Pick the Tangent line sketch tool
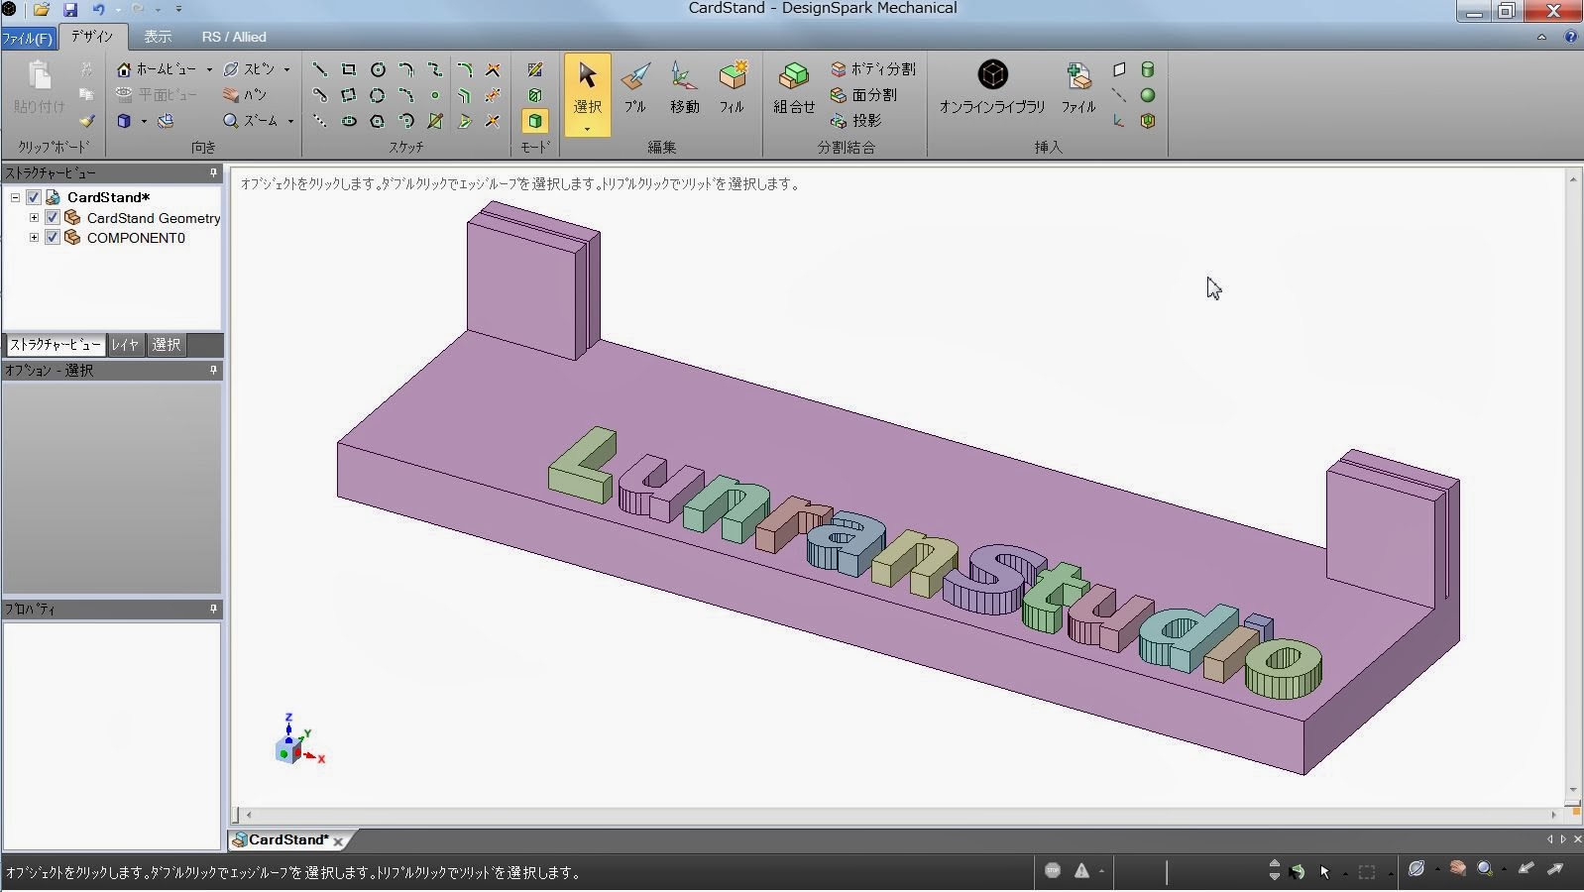This screenshot has height=892, width=1584. [x=320, y=95]
